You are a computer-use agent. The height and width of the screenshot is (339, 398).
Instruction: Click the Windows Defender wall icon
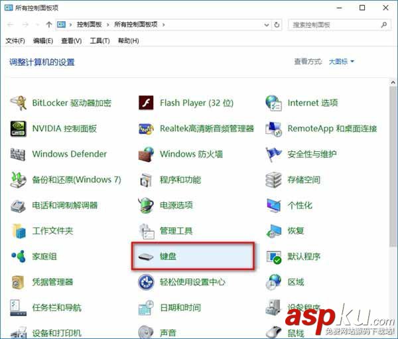tap(18, 154)
